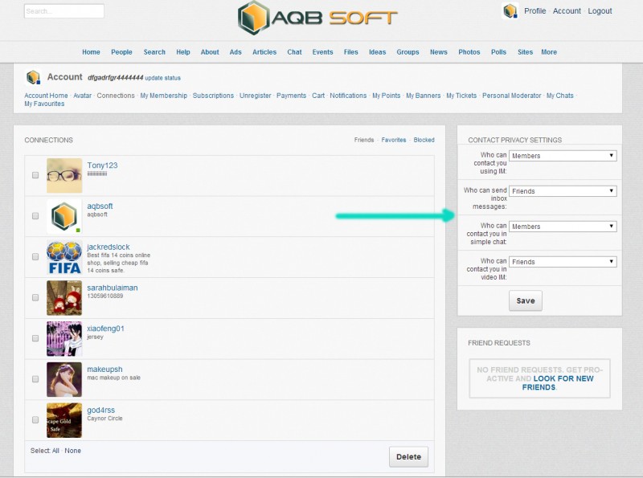Go to the People menu
Image resolution: width=643 pixels, height=478 pixels.
coord(122,52)
